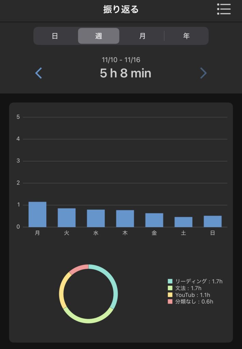Click the green 文法 legend swatch
This screenshot has width=242, height=349.
point(170,288)
